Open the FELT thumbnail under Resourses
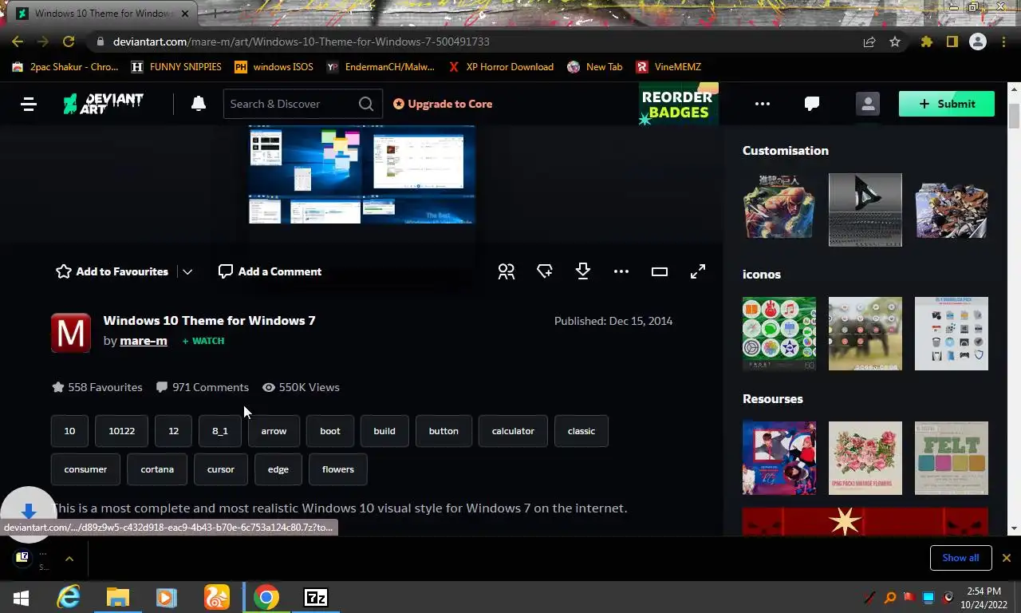This screenshot has height=613, width=1021. pos(952,458)
